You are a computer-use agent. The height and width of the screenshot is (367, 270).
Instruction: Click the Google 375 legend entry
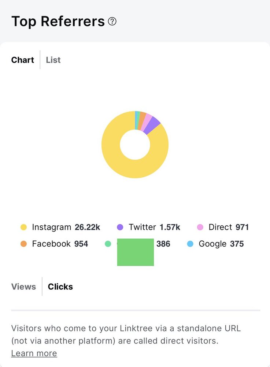point(221,244)
